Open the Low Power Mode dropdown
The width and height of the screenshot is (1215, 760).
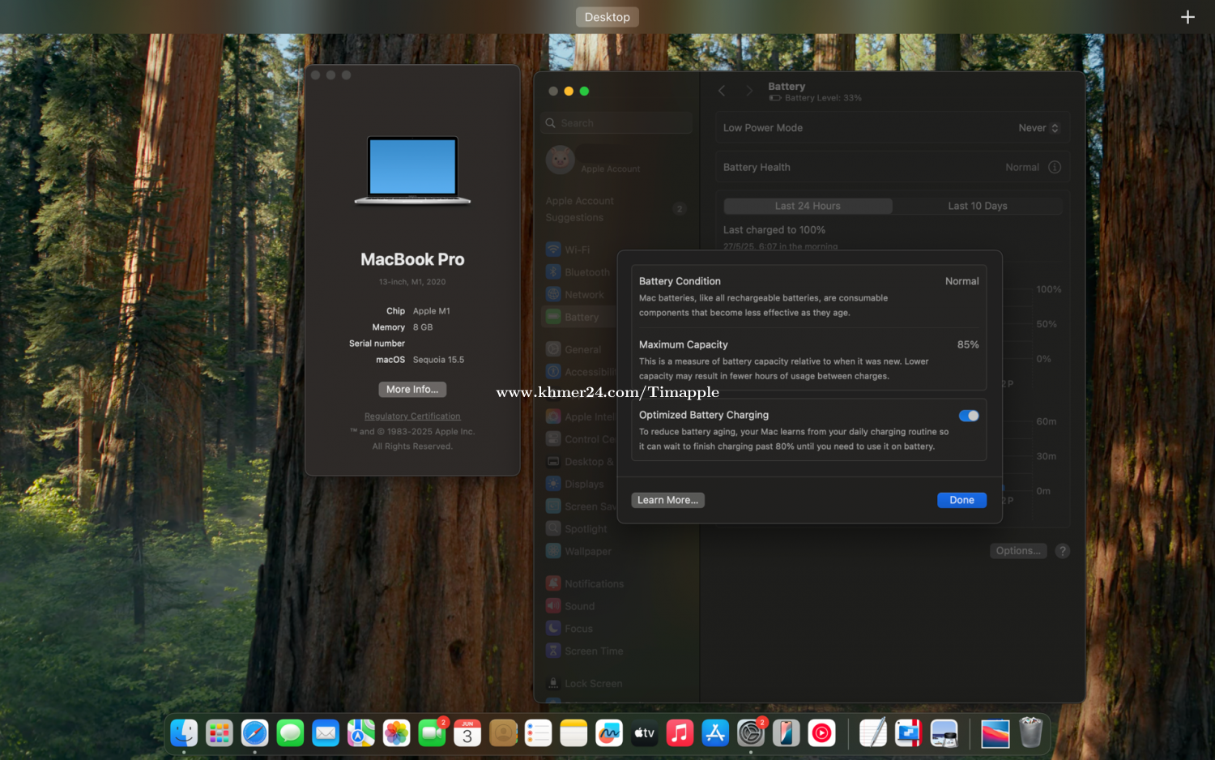click(x=1039, y=128)
